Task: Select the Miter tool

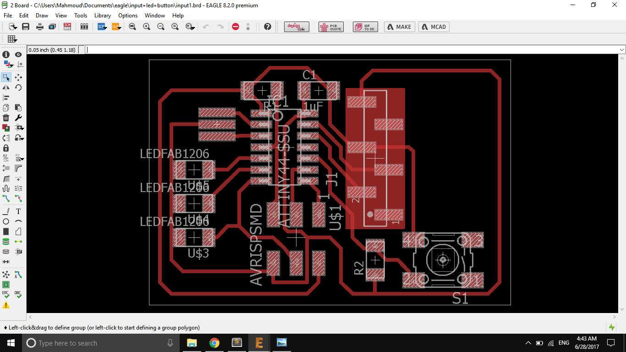Action: (18, 168)
